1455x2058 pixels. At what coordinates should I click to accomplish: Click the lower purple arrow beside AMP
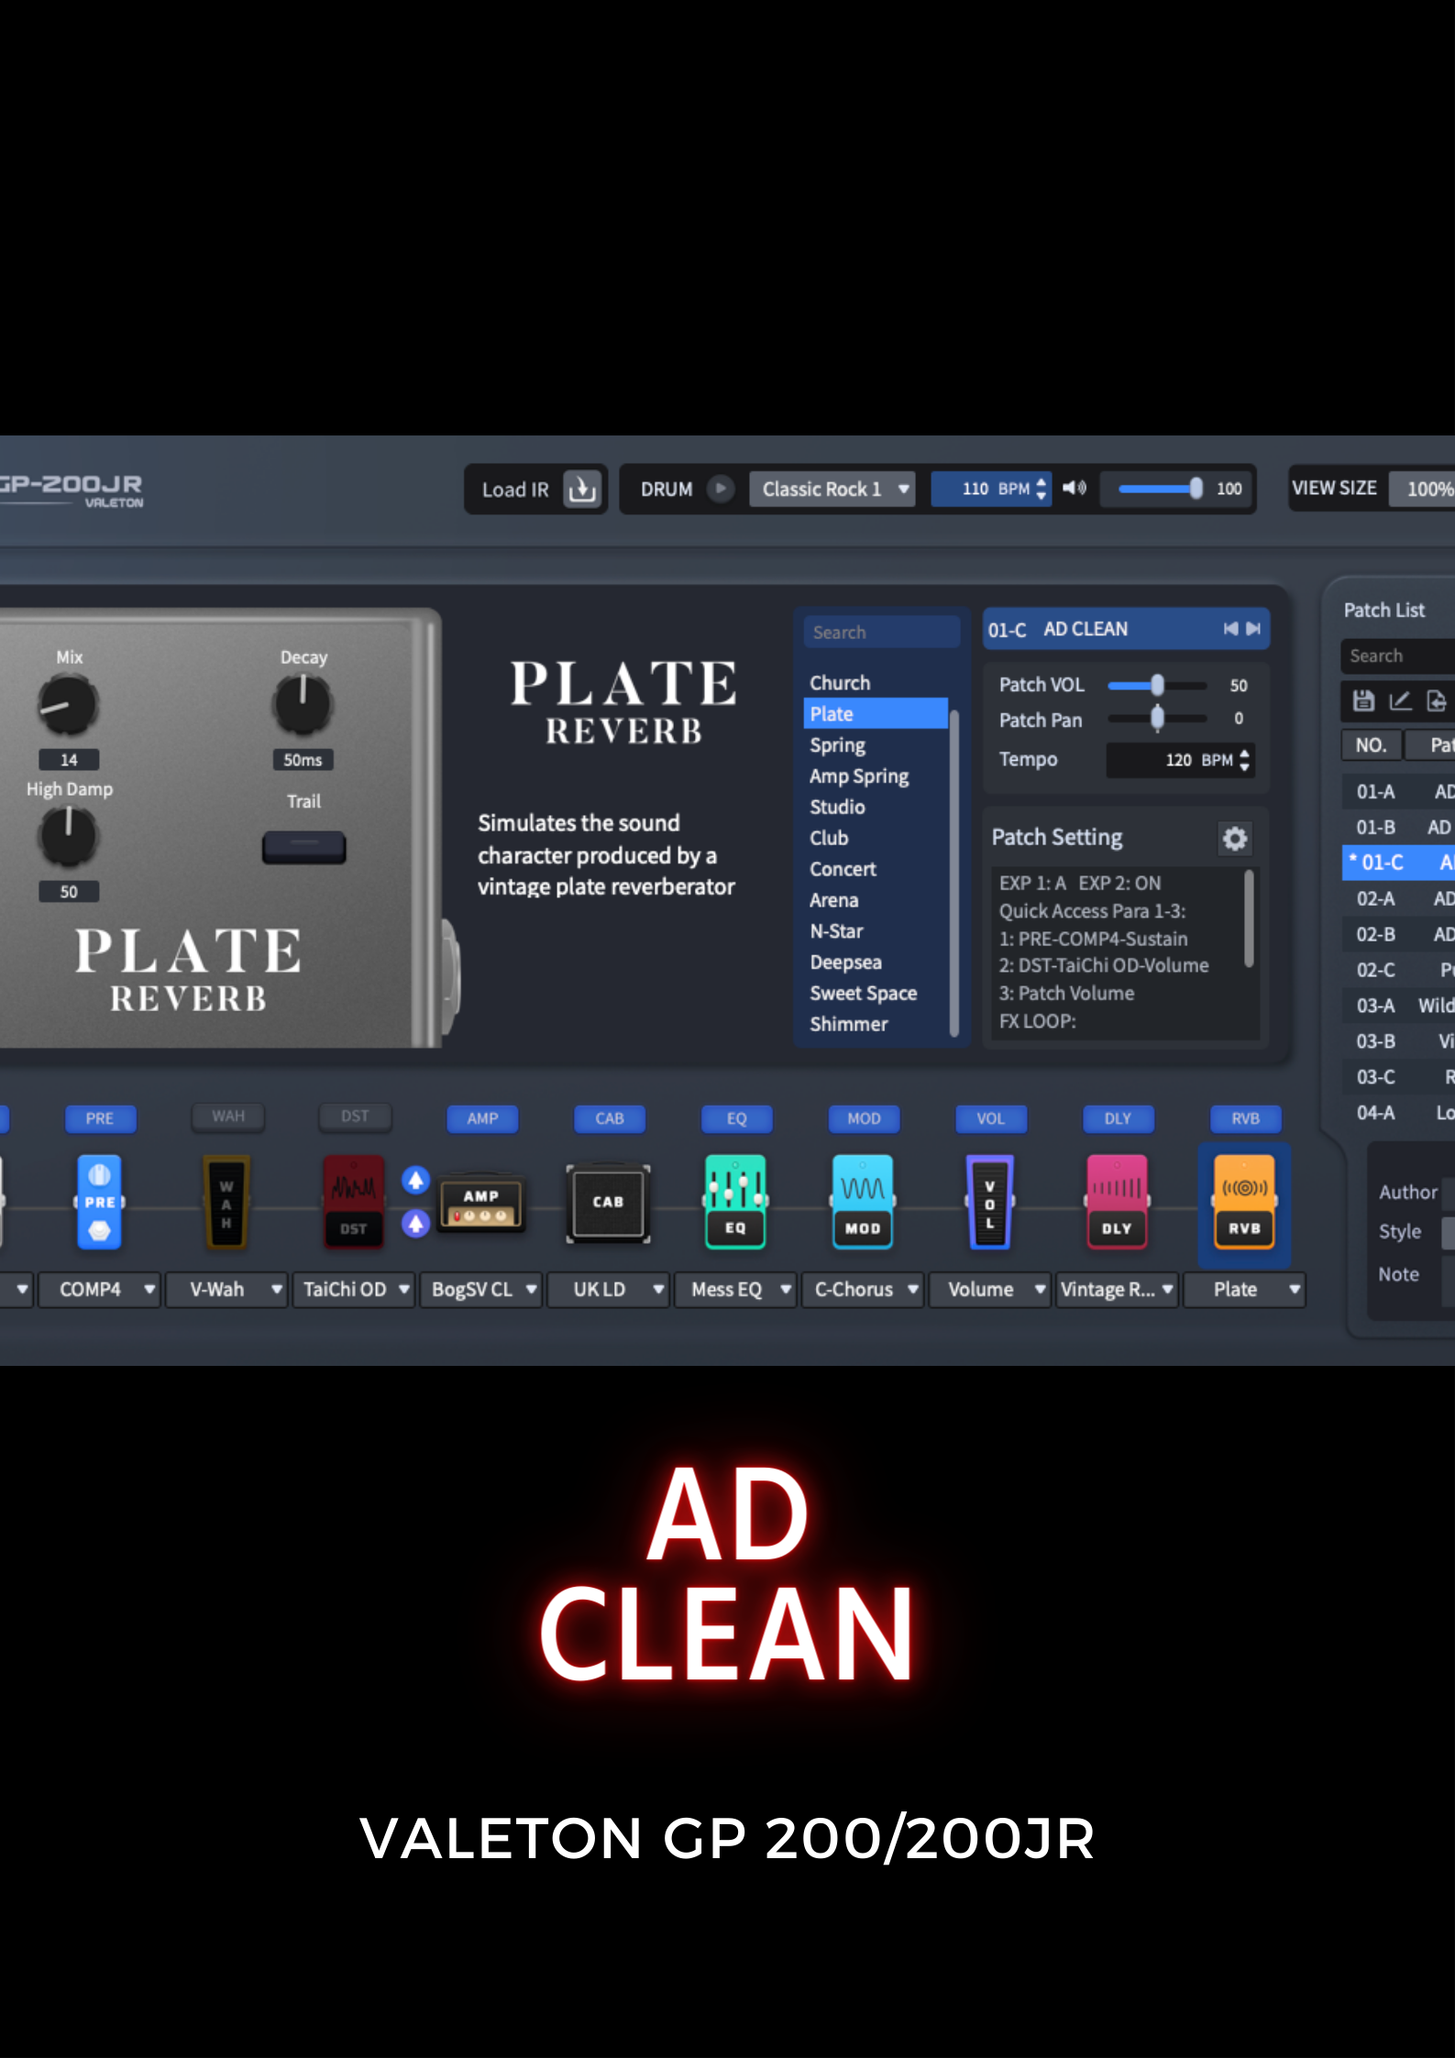tap(415, 1224)
